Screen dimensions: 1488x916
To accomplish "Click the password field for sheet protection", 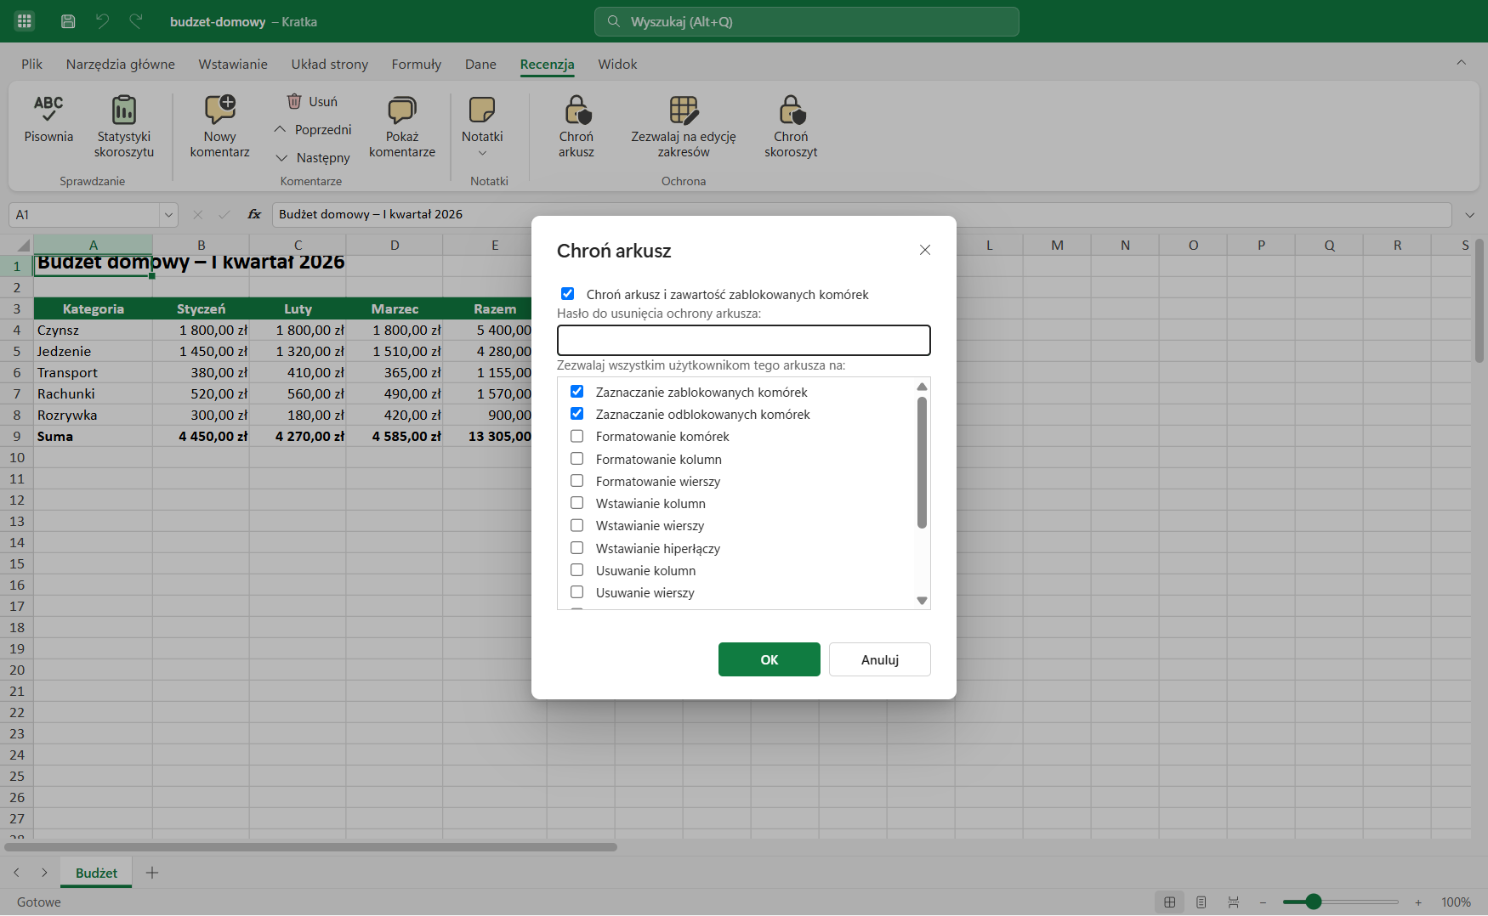I will (x=744, y=340).
